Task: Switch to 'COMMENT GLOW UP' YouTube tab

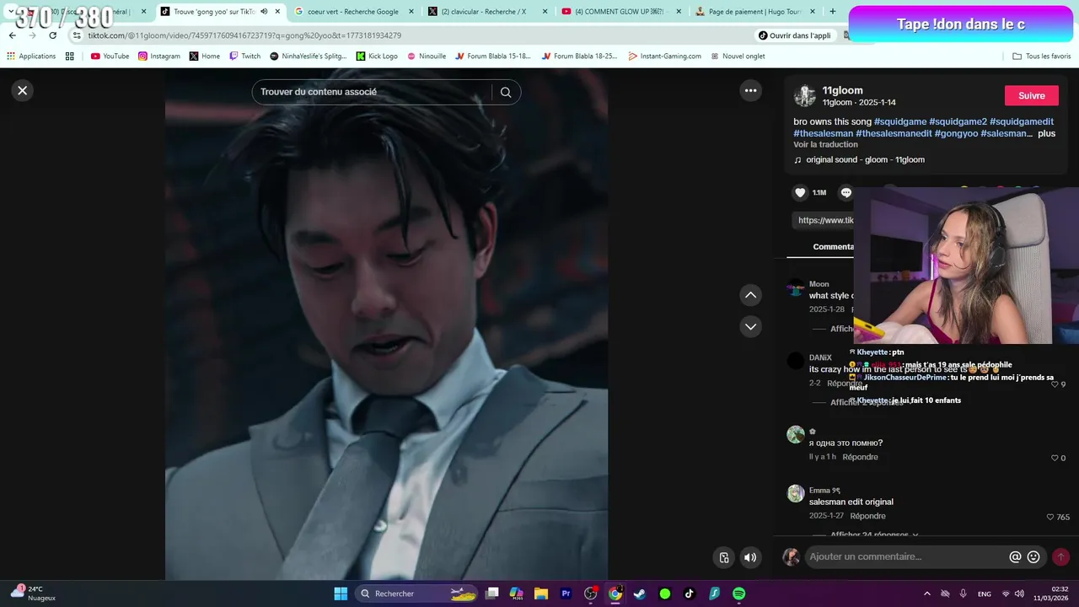Action: (x=620, y=12)
